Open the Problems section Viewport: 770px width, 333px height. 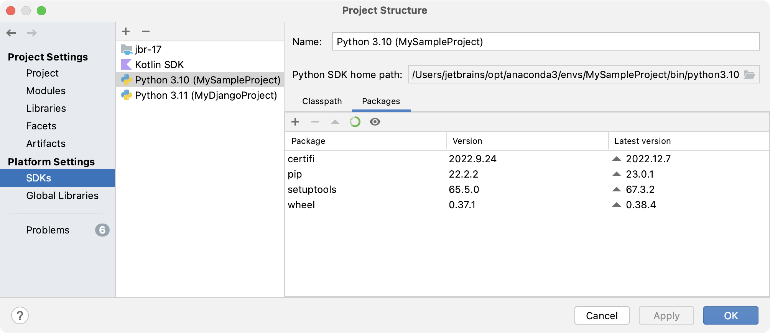pos(48,230)
